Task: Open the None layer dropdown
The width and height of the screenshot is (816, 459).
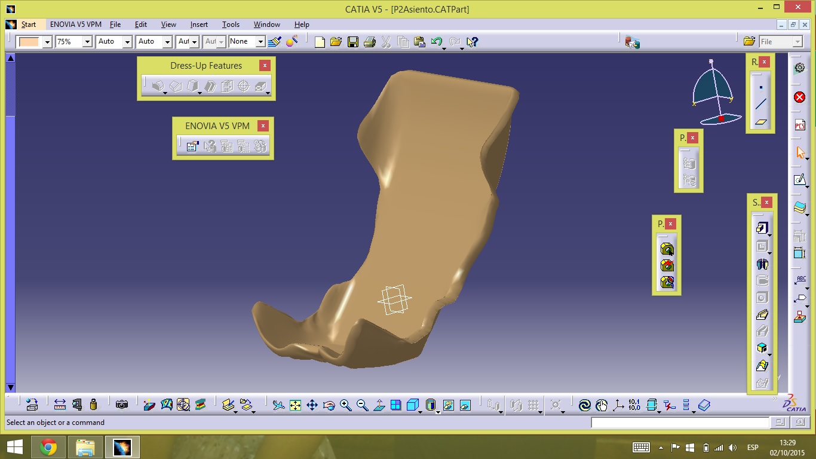Action: (260, 42)
